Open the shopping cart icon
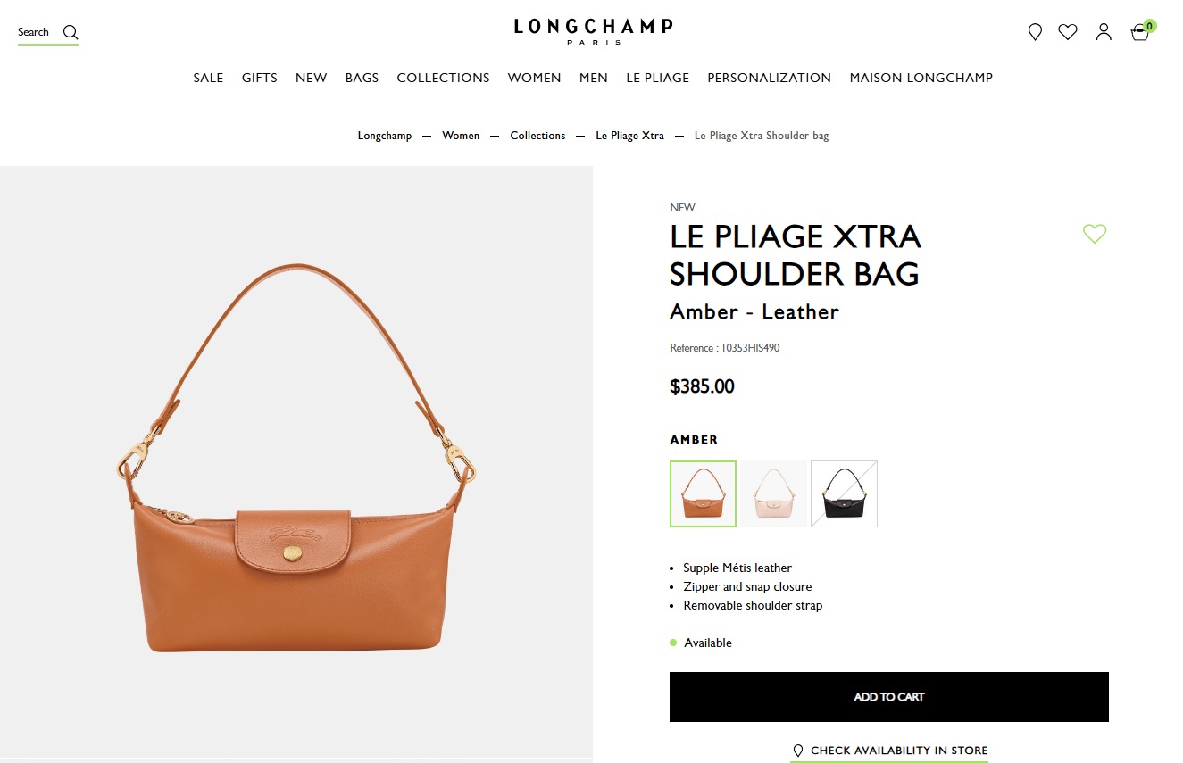Screen dimensions: 1183x763 1141,31
